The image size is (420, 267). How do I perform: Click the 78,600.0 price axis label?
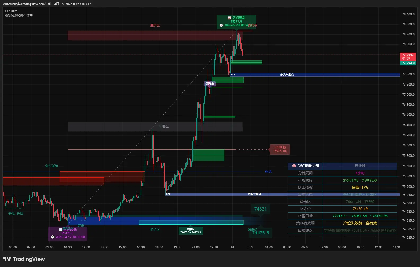408,14
